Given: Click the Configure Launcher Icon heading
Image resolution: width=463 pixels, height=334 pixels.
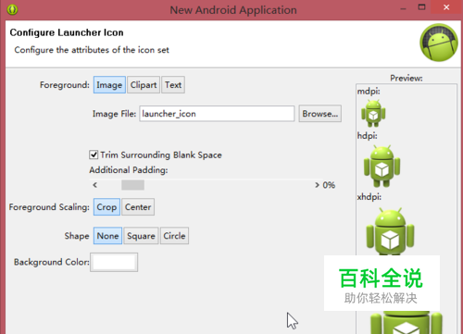Looking at the screenshot, I should pos(67,32).
